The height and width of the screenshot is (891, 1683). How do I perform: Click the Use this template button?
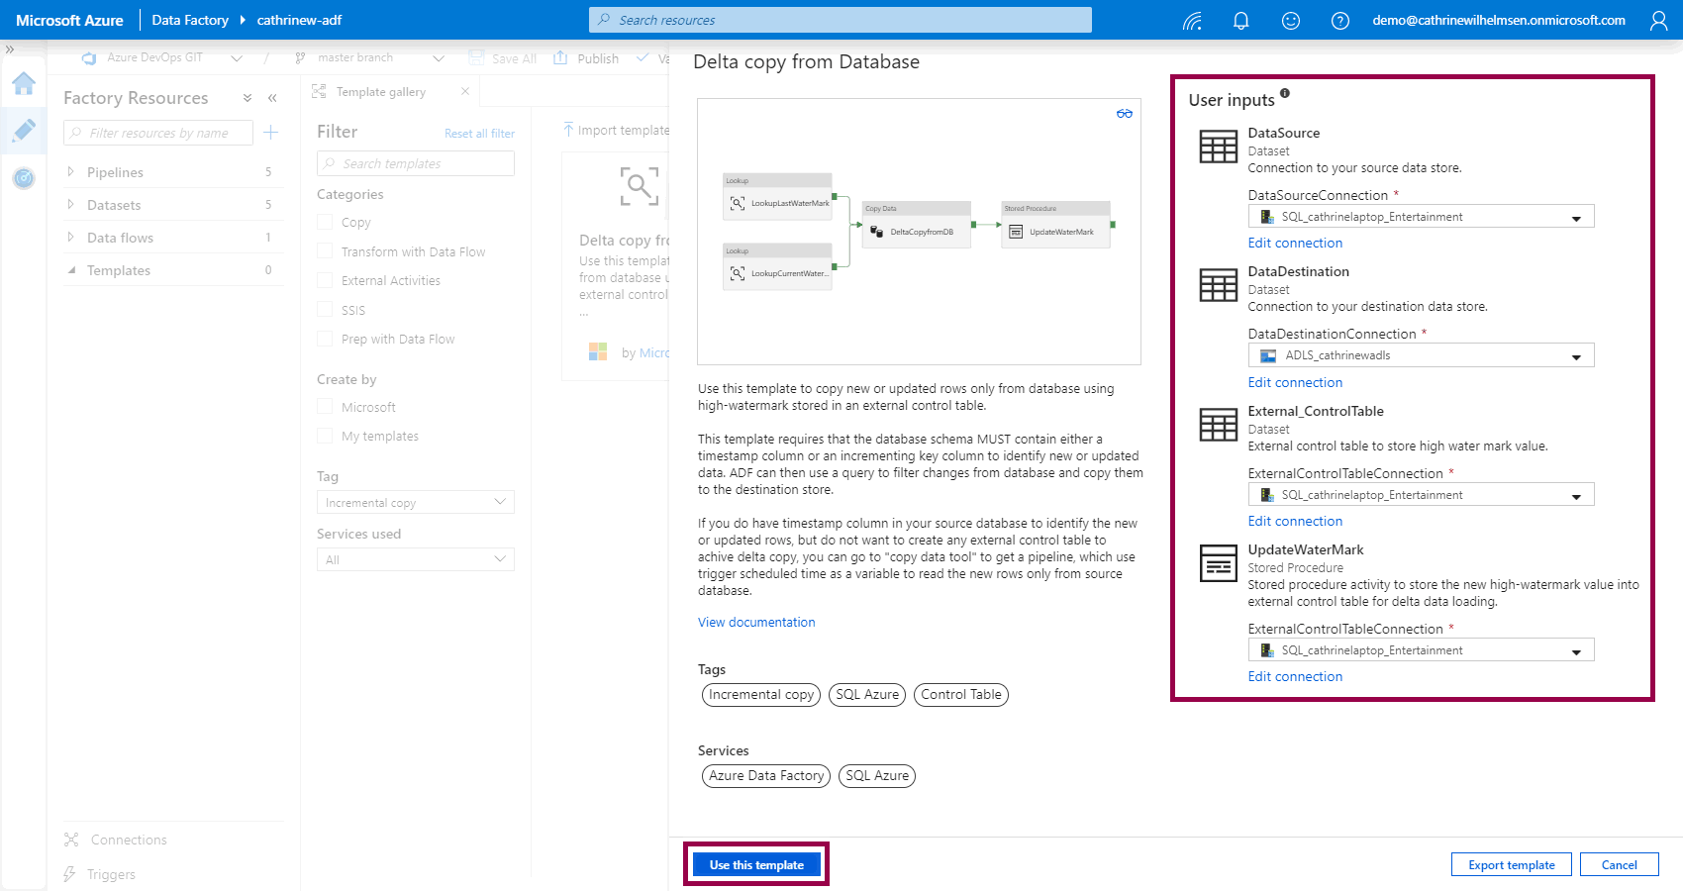pyautogui.click(x=756, y=864)
